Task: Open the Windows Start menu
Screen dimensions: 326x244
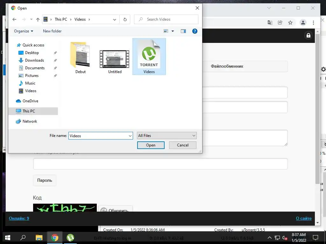Action: [x=8, y=238]
